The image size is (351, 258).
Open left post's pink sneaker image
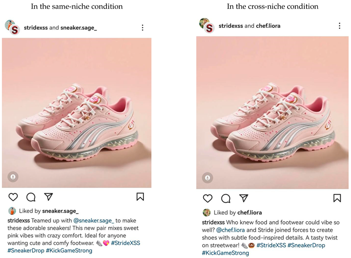(76, 112)
